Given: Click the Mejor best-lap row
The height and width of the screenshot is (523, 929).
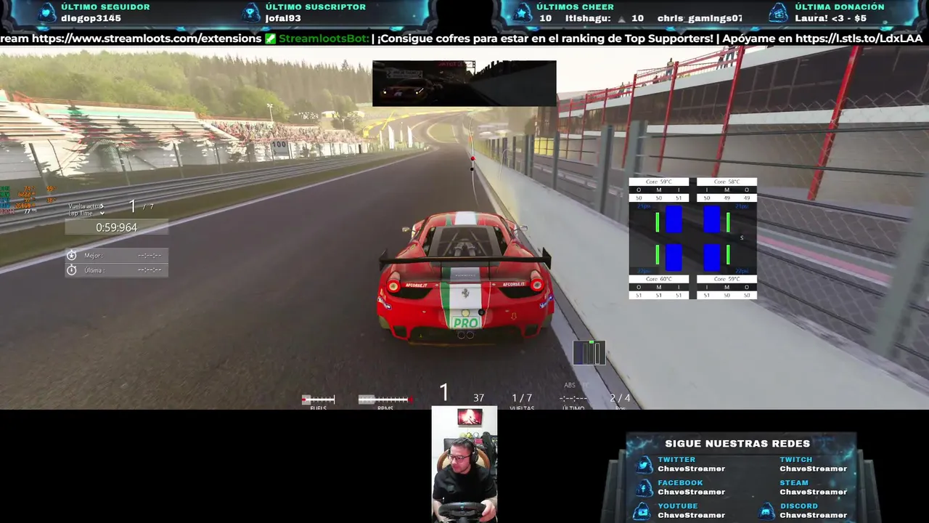Looking at the screenshot, I should tap(116, 256).
